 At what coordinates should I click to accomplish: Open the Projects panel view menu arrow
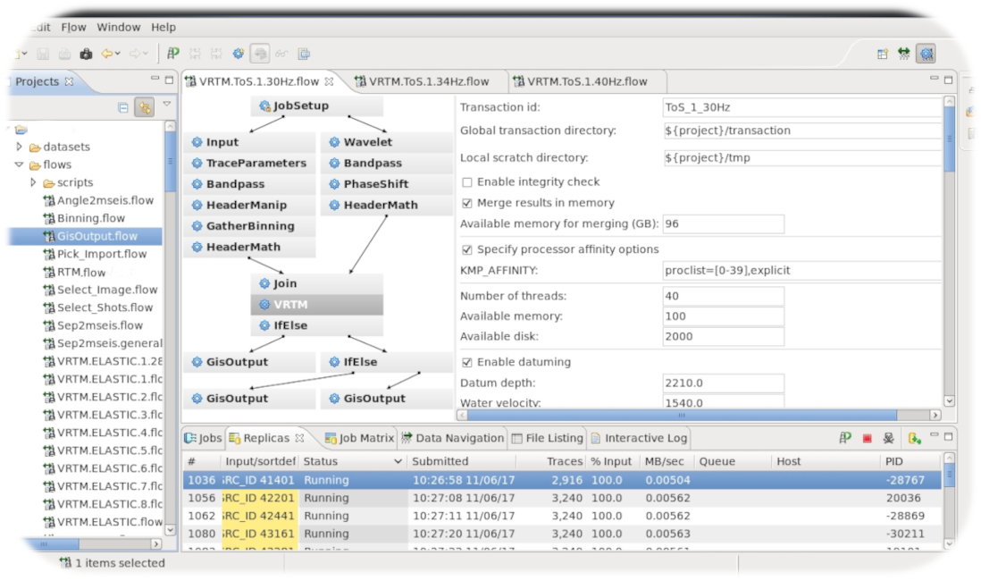(166, 105)
